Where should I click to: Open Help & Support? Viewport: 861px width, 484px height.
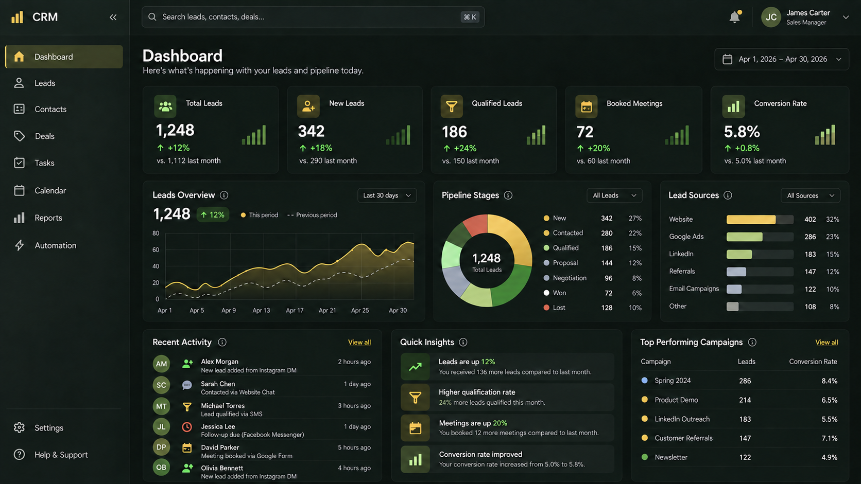coord(64,455)
